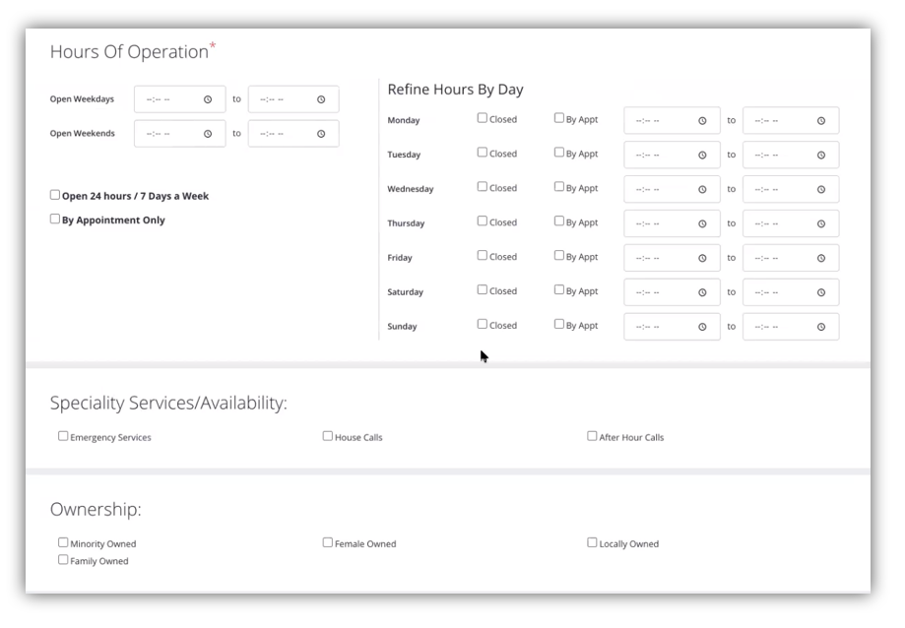Select the Emergency Services checkbox
The image size is (905, 628).
pyautogui.click(x=63, y=436)
